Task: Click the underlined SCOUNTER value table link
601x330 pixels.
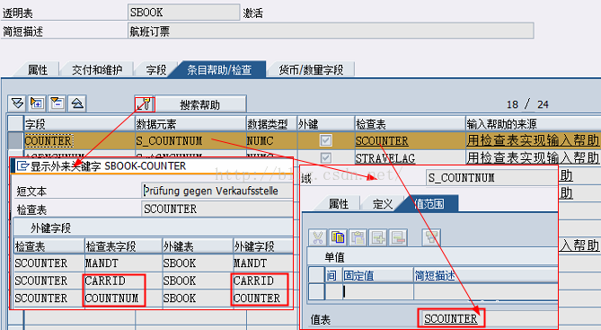Action: tap(450, 318)
